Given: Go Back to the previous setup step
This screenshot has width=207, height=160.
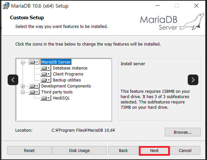Looking at the screenshot, I should coord(123,150).
